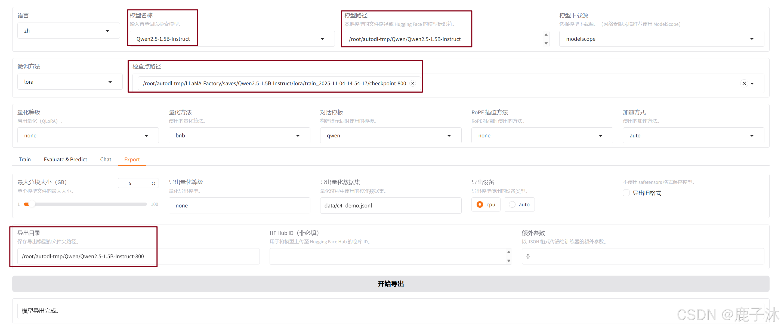Expand the model name Qwen2.5-1.5B-Instruct dropdown
Image resolution: width=781 pixels, height=328 pixels.
pyautogui.click(x=322, y=39)
